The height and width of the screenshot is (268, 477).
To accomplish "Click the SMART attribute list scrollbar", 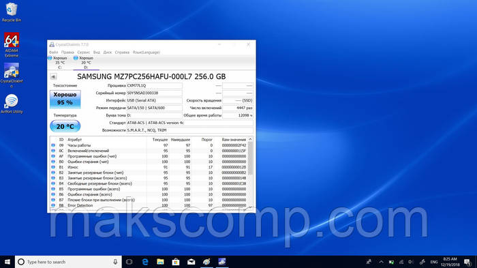I will click(250, 173).
